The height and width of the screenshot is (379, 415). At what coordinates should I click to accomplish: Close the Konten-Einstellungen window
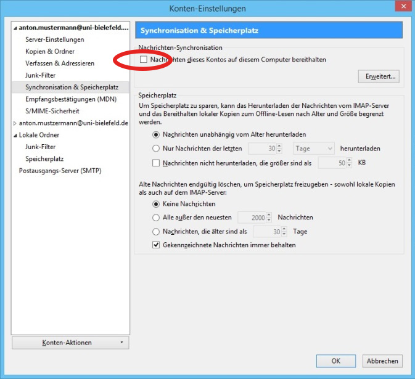(x=403, y=6)
